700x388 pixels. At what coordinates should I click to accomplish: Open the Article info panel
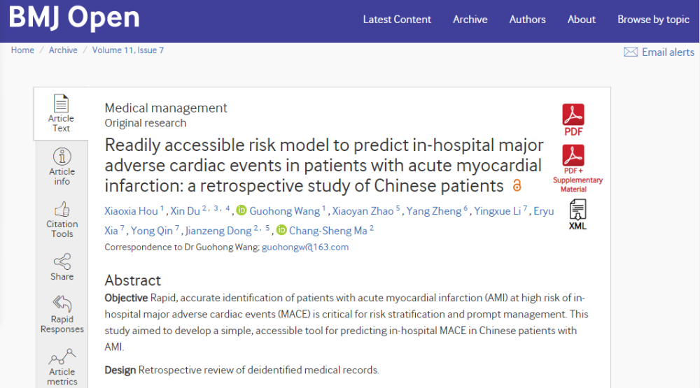coord(62,167)
